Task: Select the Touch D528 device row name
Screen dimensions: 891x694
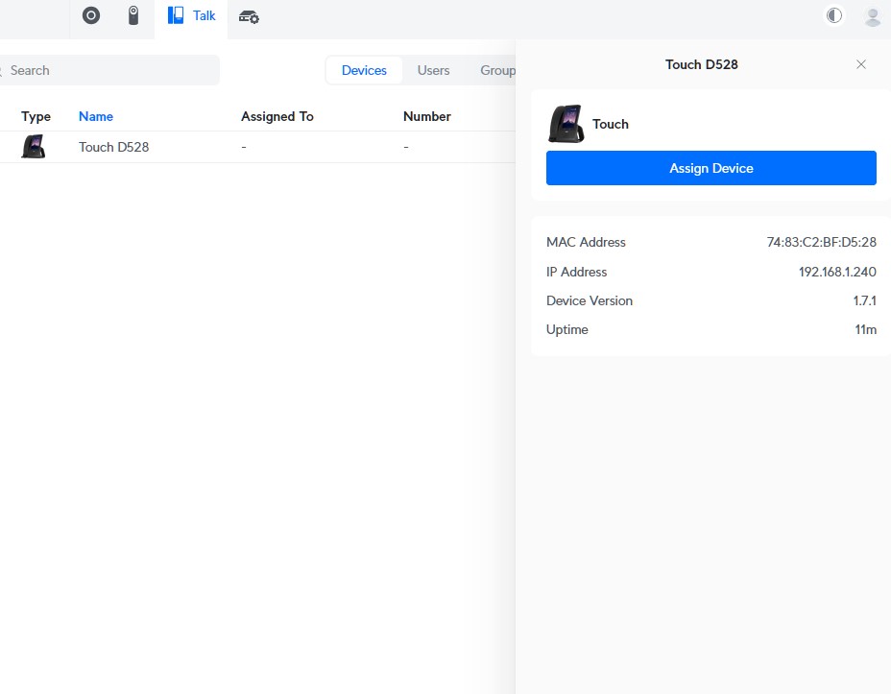Action: click(x=113, y=147)
